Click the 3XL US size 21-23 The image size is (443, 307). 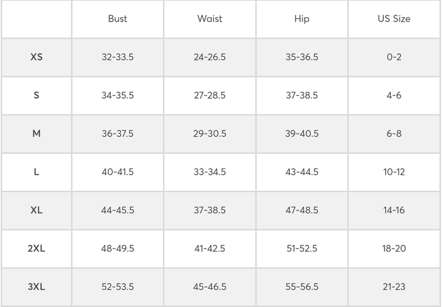coord(394,287)
